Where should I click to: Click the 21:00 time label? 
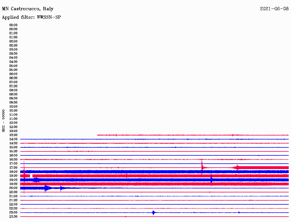tap(13, 196)
